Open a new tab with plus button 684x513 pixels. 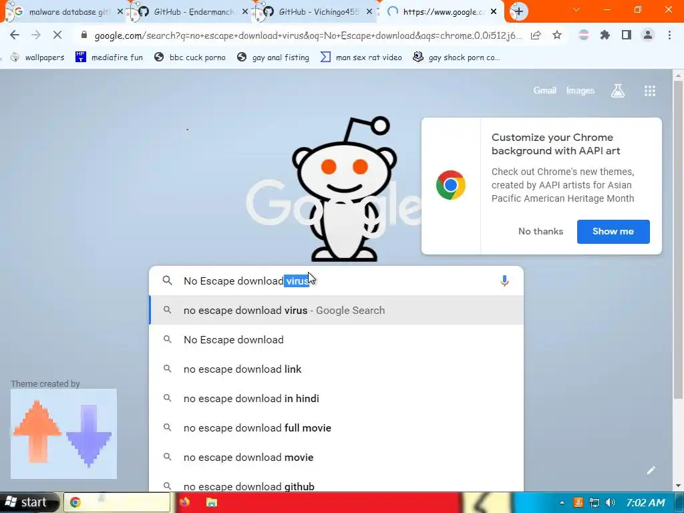518,12
